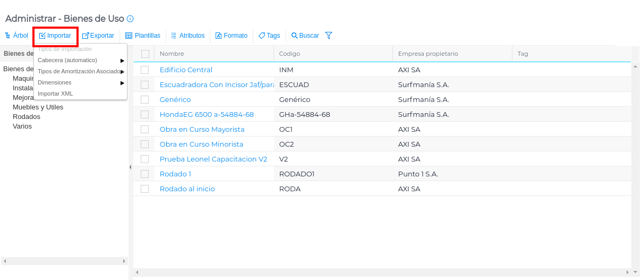This screenshot has width=642, height=280.
Task: Open the Atributos list icon
Action: coord(174,36)
